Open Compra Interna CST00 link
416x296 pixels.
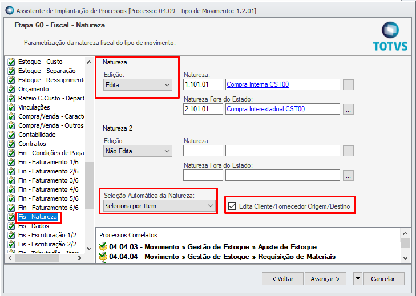pos(257,84)
